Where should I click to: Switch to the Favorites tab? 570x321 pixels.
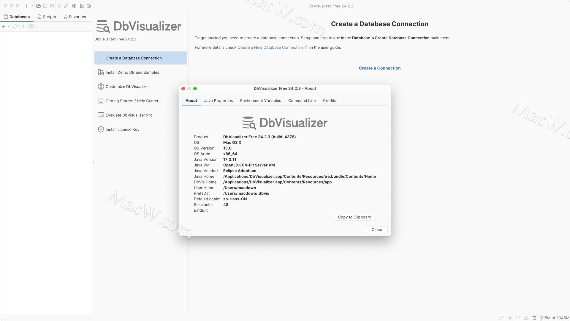(75, 17)
